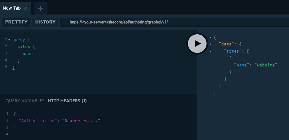The height and width of the screenshot is (140, 289).
Task: Click the "name" field in the query editor
Action: [28, 54]
